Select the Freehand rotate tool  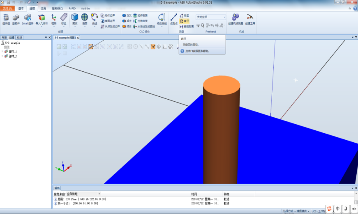pos(202,25)
